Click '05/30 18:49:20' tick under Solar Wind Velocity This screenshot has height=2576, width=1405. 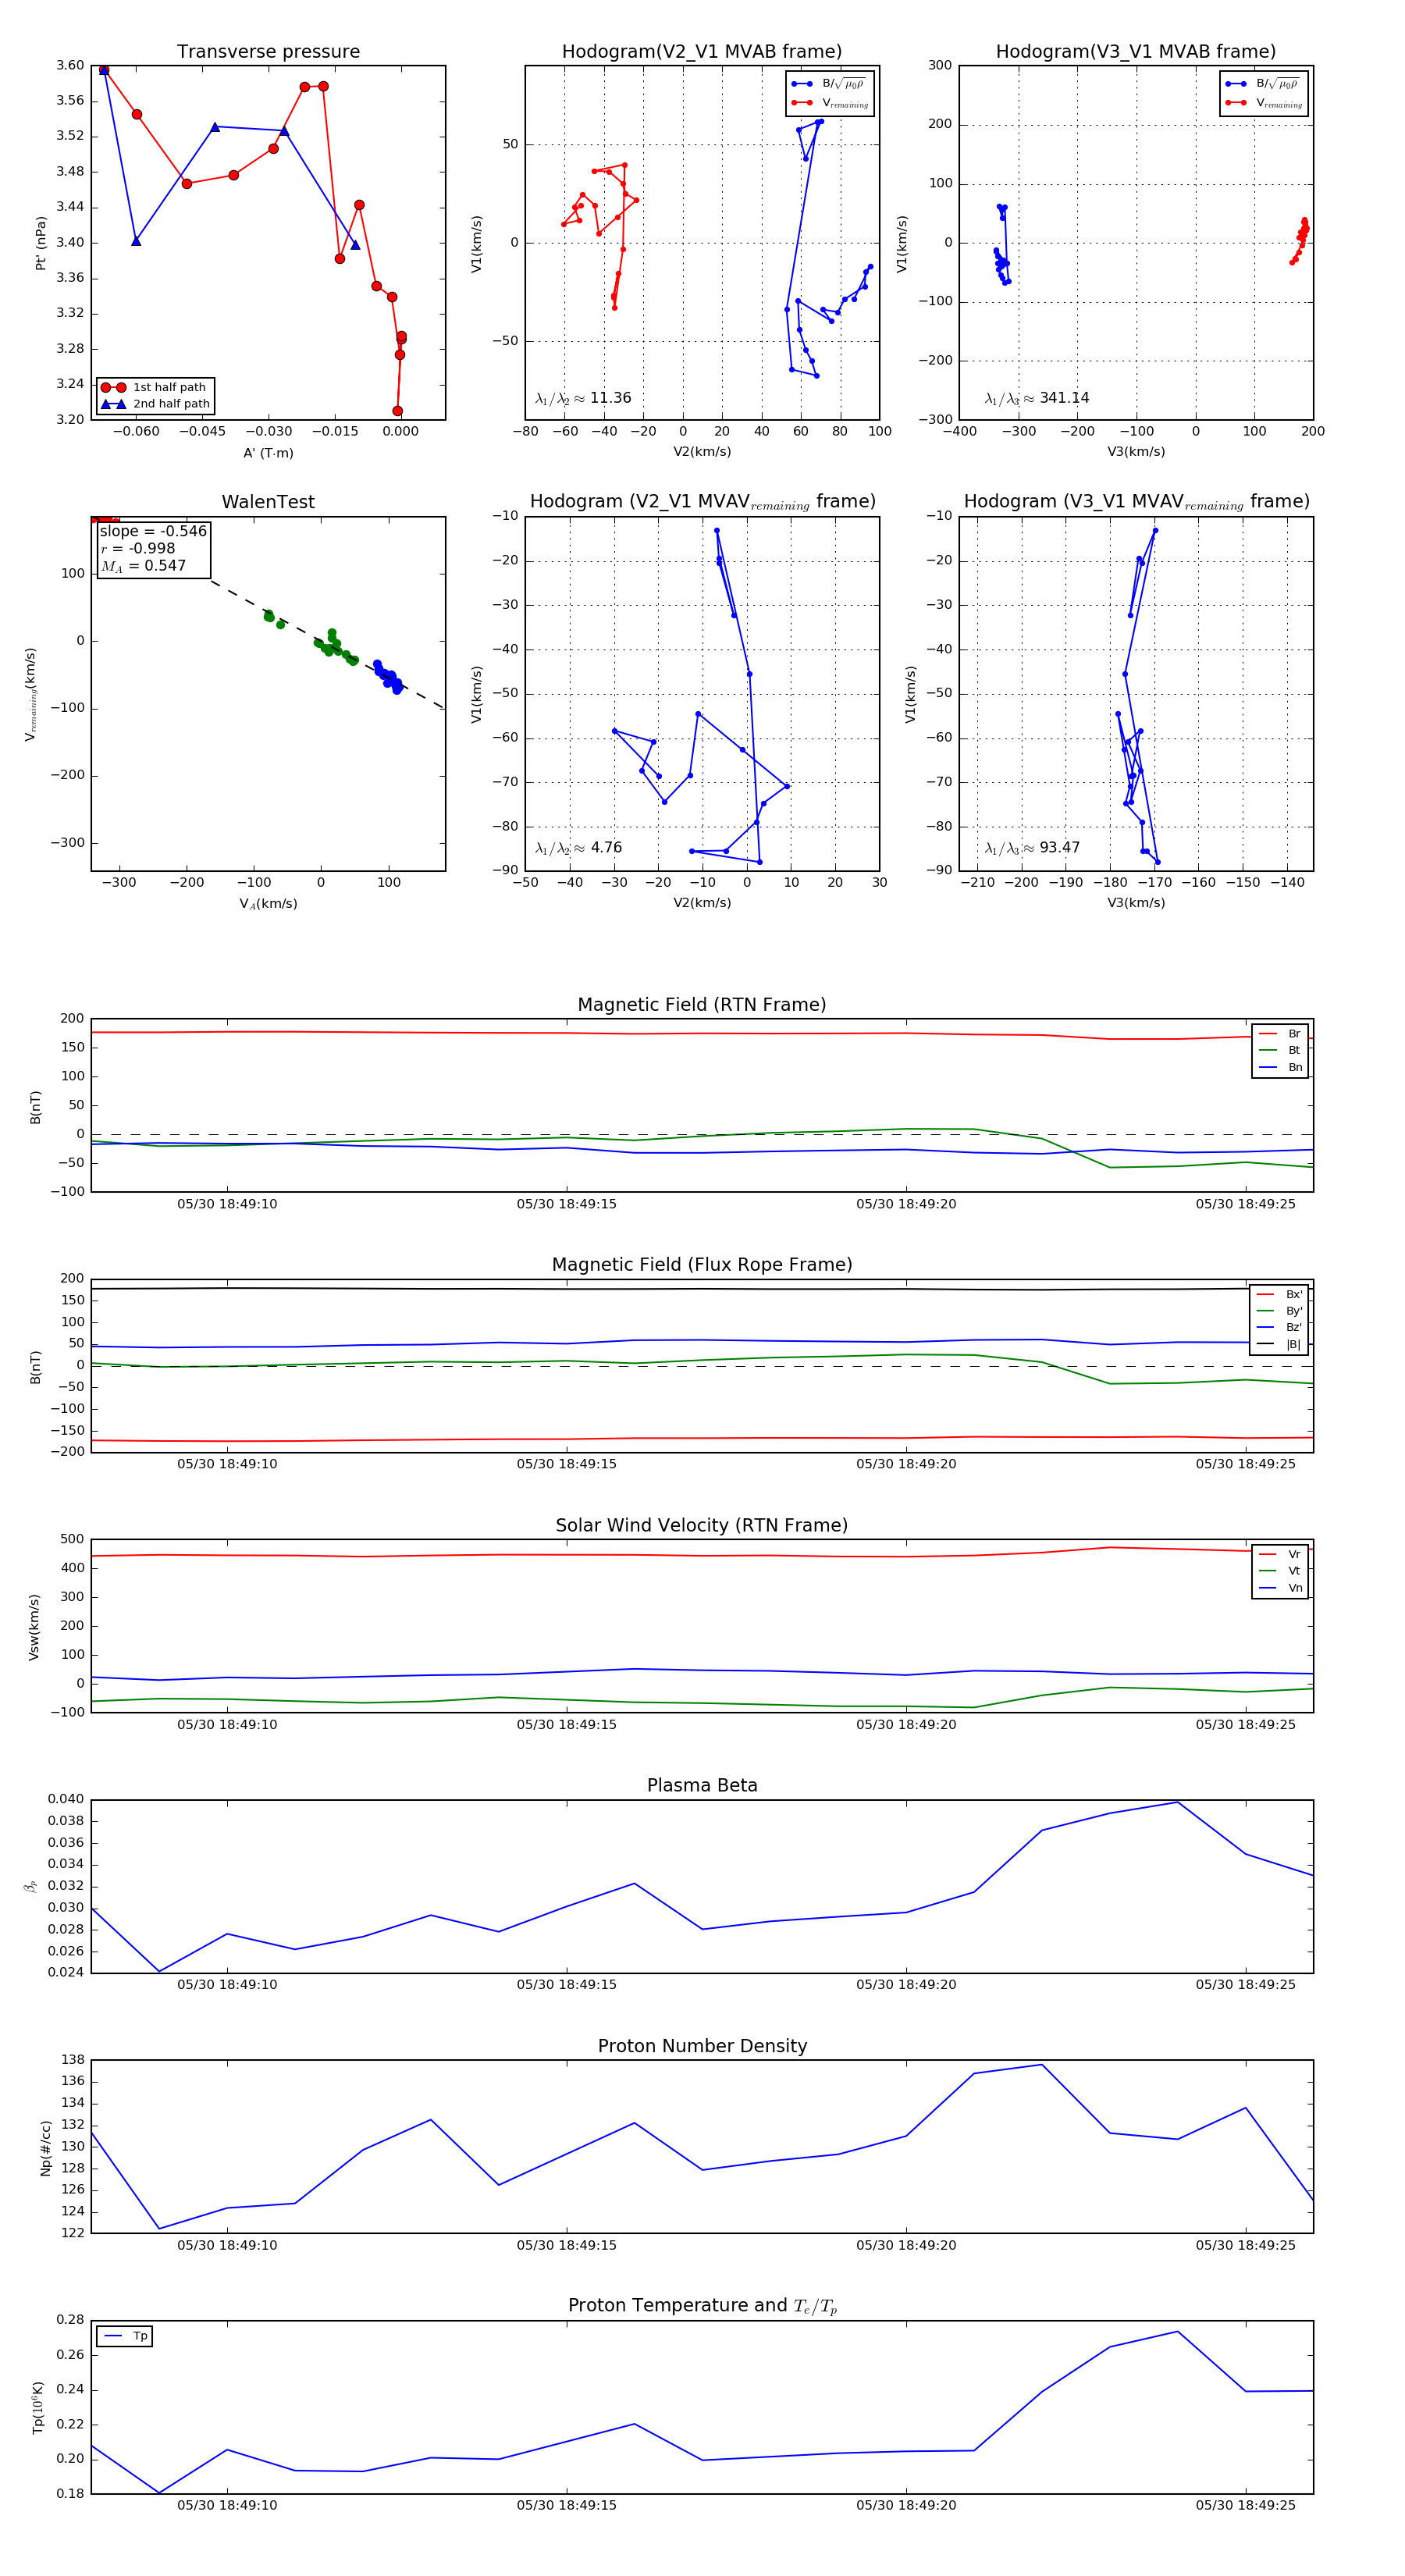(x=906, y=1724)
